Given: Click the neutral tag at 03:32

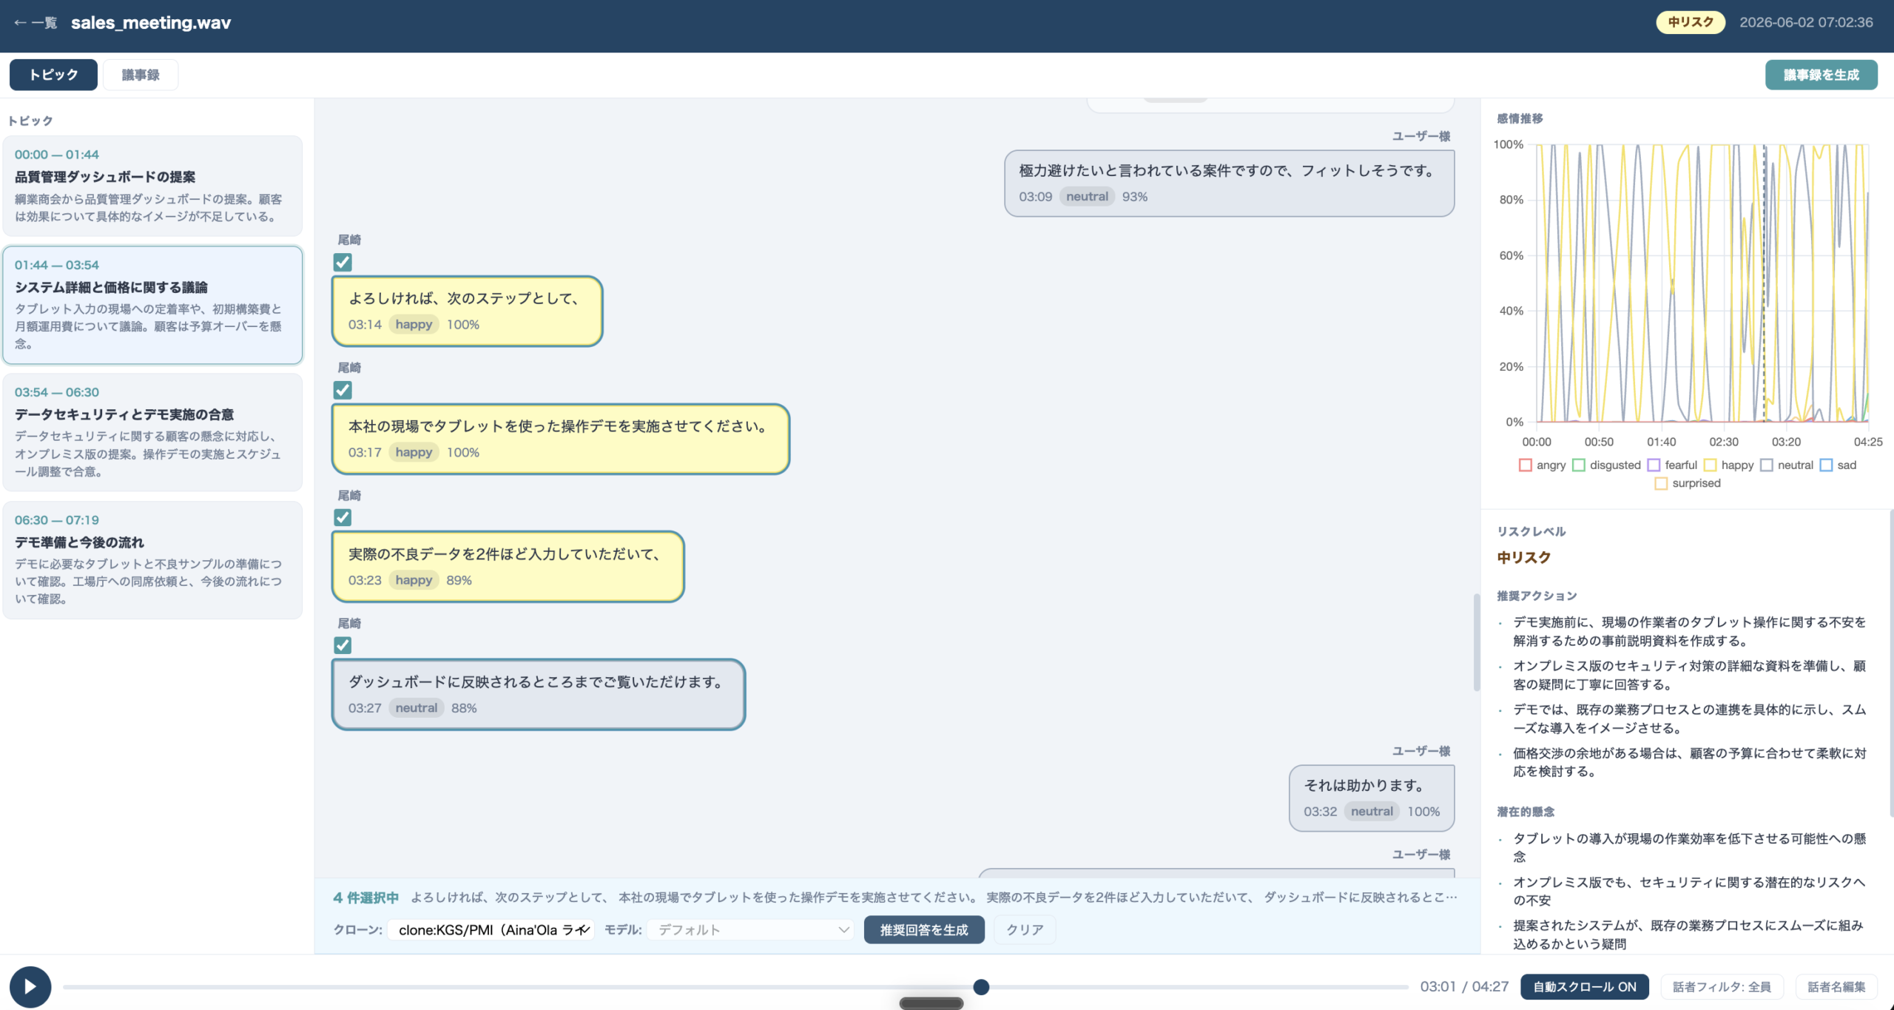Looking at the screenshot, I should (x=1372, y=811).
